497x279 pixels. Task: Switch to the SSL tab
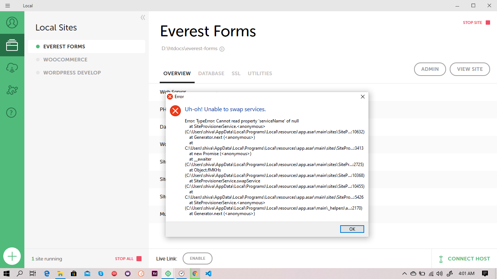coord(236,73)
